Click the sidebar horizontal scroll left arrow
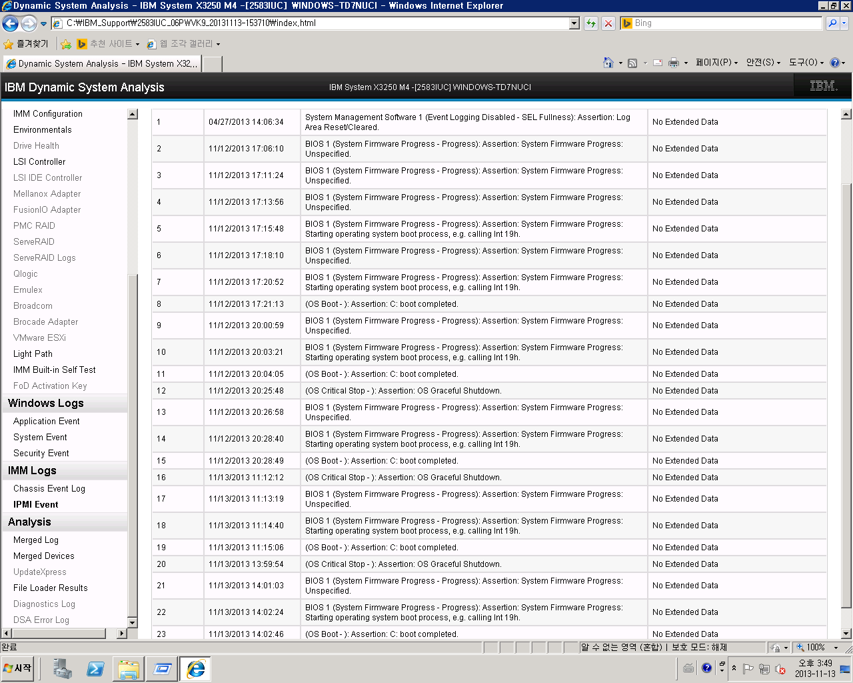 7,633
